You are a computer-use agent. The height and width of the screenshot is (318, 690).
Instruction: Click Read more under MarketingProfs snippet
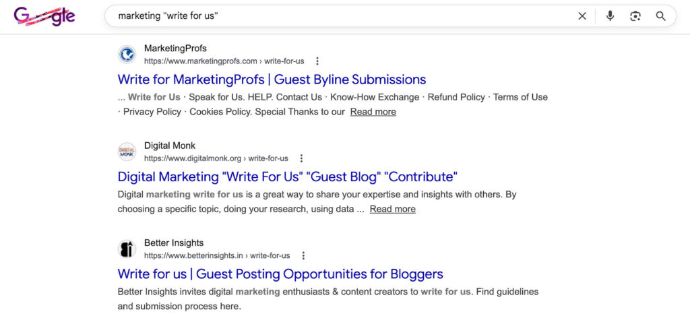[373, 112]
